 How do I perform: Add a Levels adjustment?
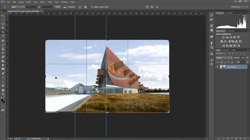click(227, 37)
